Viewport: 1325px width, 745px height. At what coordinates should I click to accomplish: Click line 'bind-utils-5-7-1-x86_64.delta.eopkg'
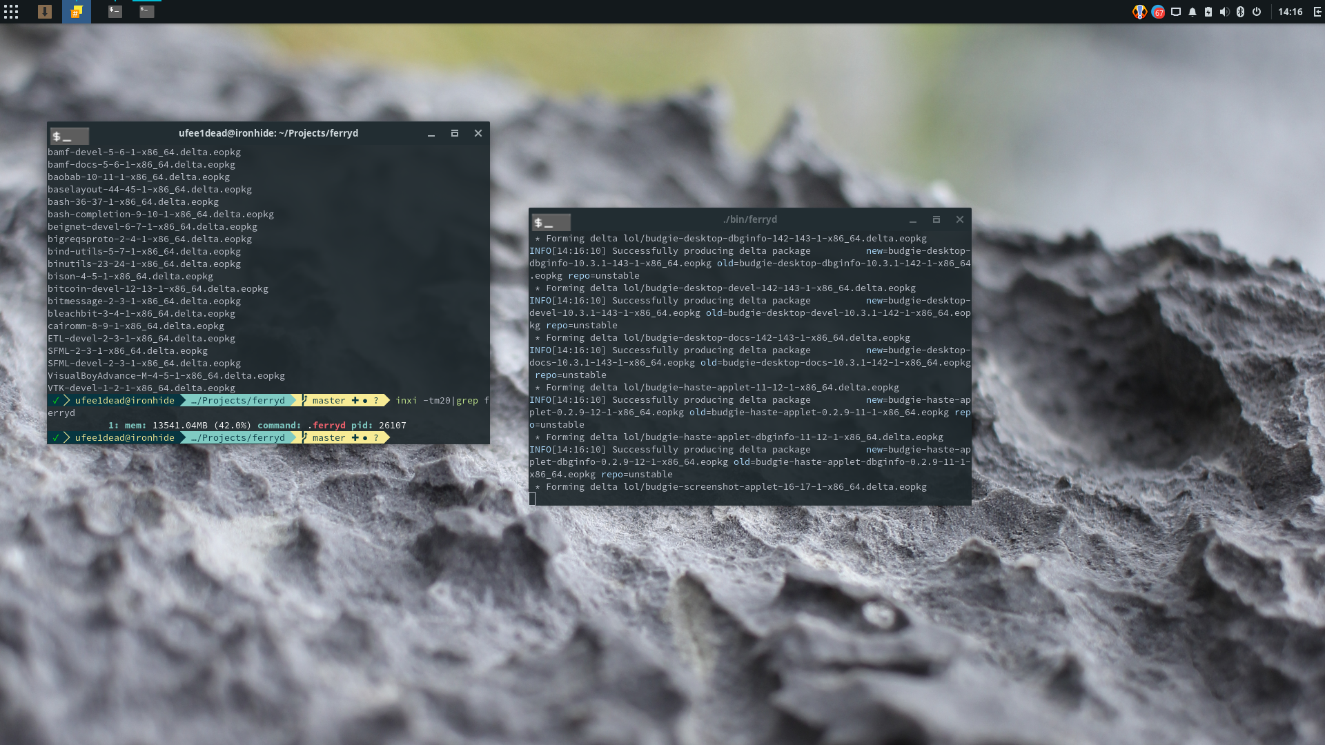coord(144,252)
